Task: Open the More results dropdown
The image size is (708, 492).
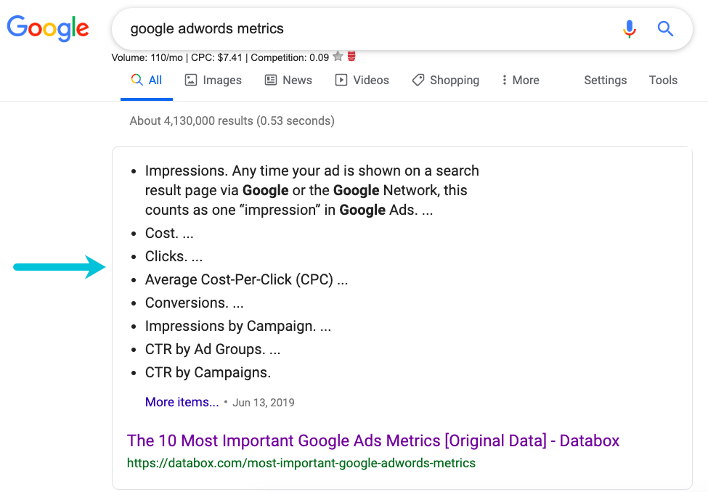Action: pos(520,80)
